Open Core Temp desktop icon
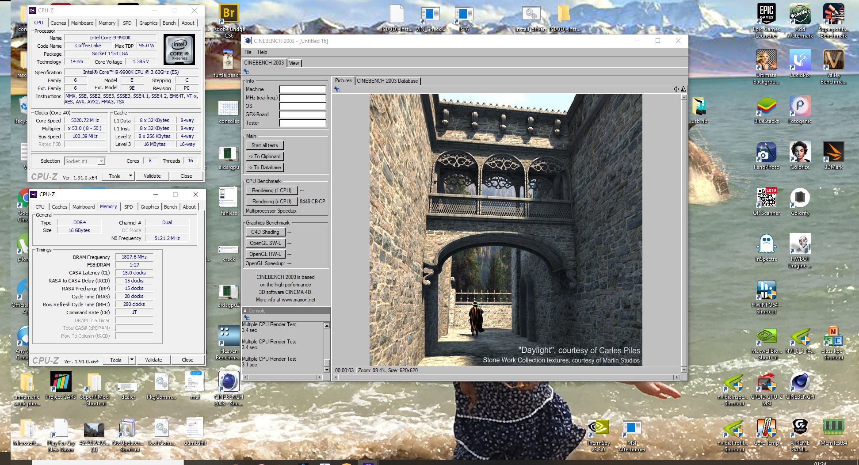This screenshot has width=859, height=465. point(766,432)
